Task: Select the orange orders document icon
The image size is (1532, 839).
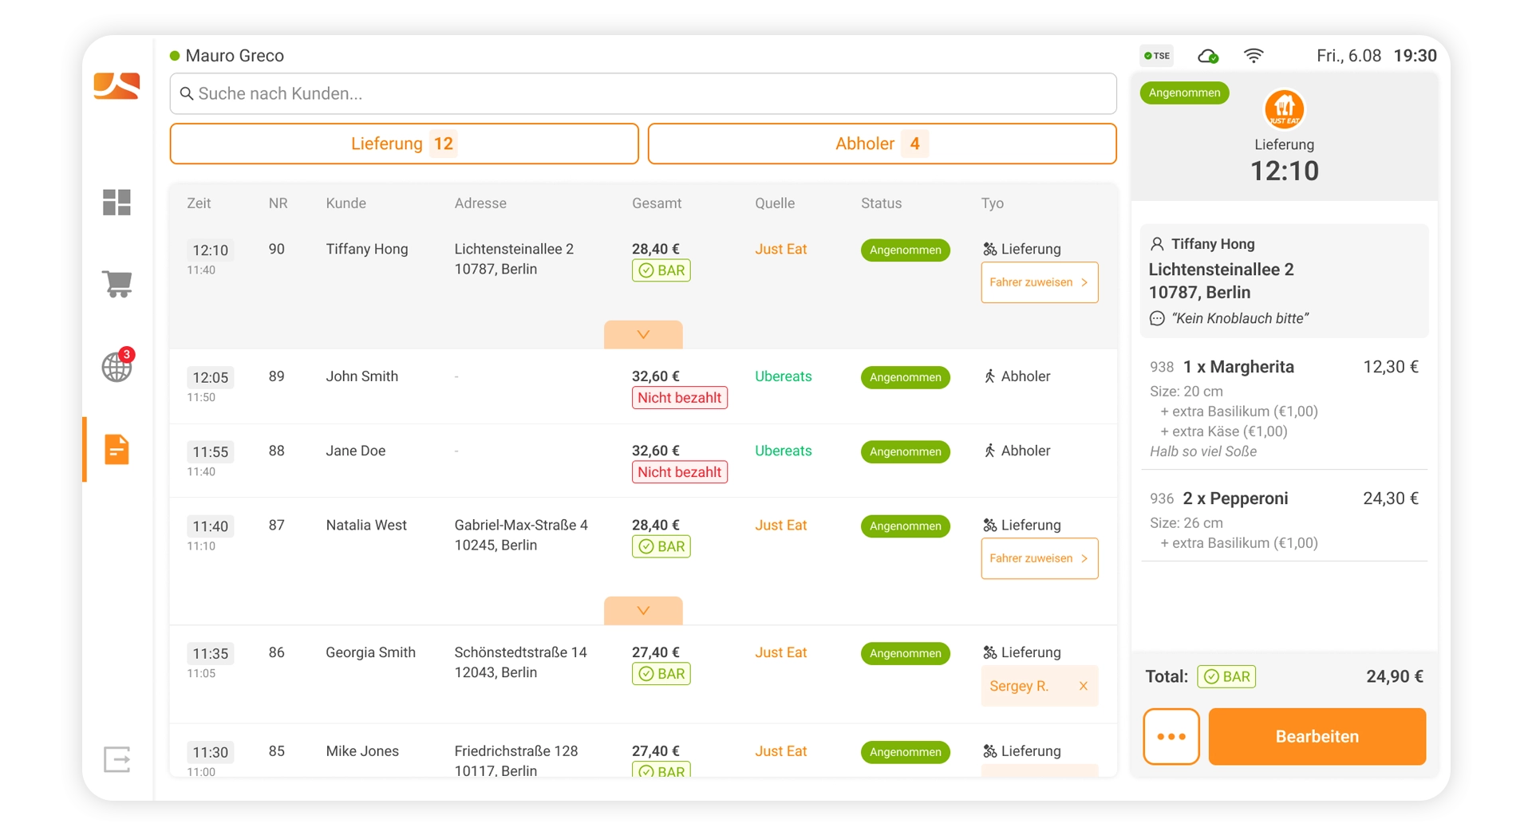Action: click(x=116, y=450)
